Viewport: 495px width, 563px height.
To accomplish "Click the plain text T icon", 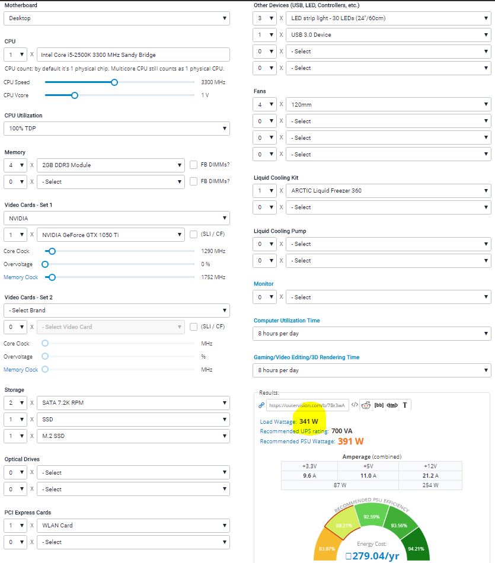I will click(x=405, y=405).
